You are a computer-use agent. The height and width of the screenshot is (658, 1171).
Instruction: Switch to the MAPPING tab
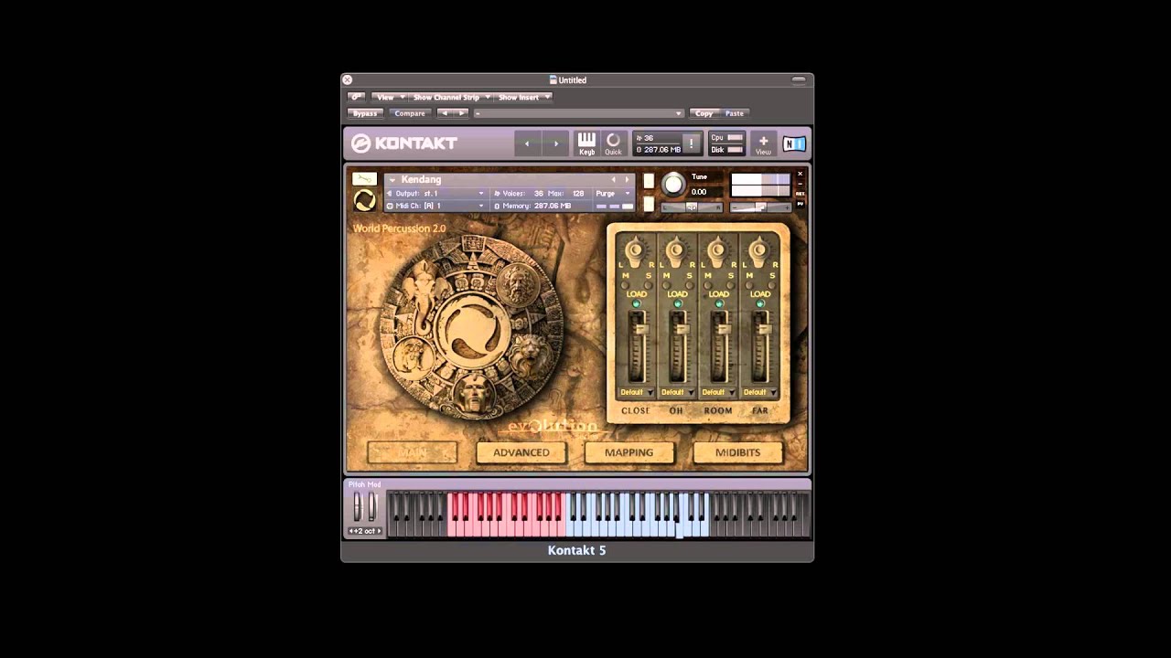click(628, 452)
